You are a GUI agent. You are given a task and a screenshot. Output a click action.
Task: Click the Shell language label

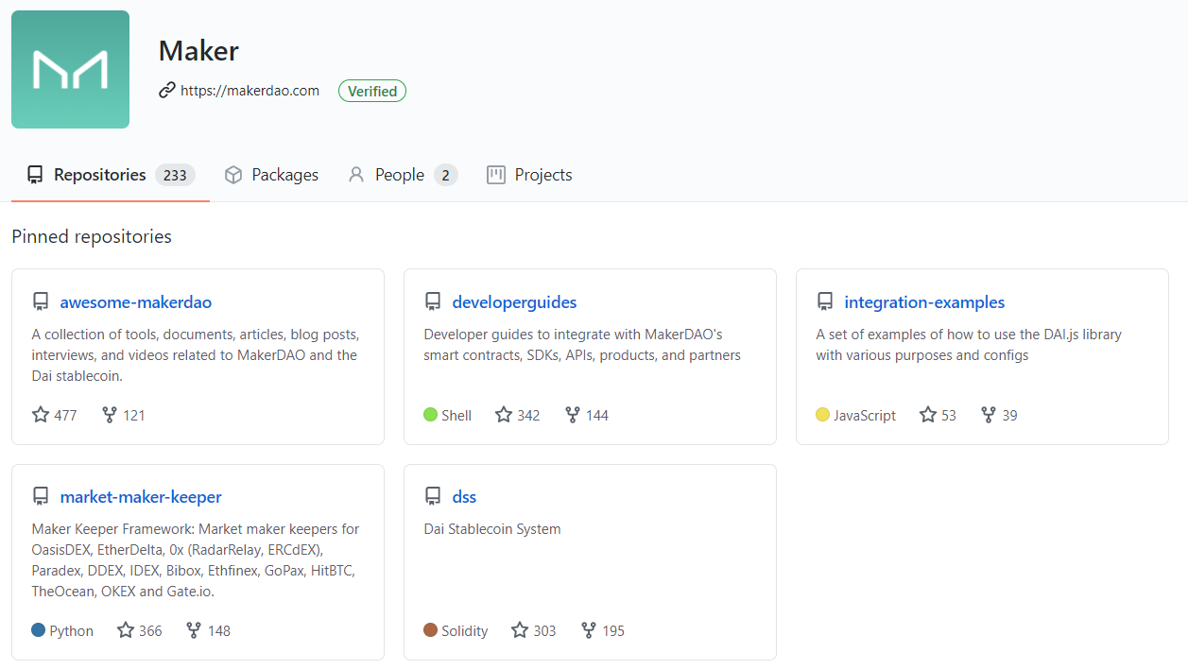(456, 415)
